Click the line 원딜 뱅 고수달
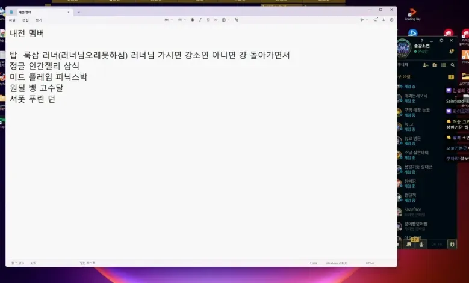Viewport: 469px width, 283px height. pyautogui.click(x=37, y=88)
